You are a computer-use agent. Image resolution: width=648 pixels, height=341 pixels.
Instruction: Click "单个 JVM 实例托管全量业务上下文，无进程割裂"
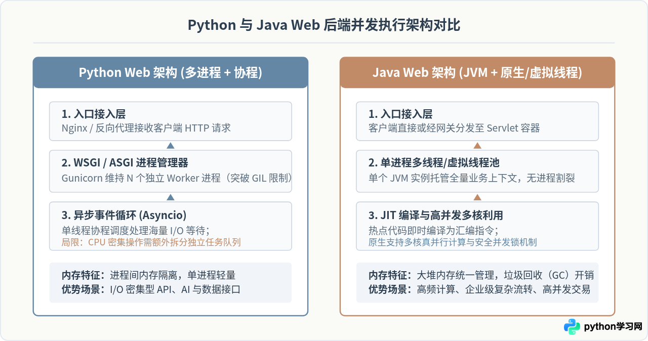tap(472, 178)
